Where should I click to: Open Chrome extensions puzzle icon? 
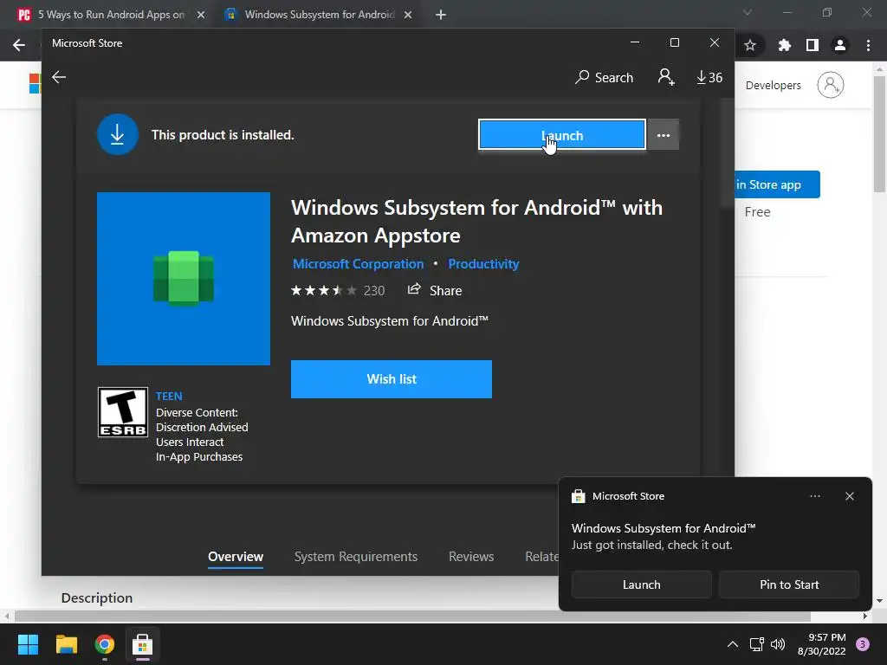pyautogui.click(x=784, y=45)
